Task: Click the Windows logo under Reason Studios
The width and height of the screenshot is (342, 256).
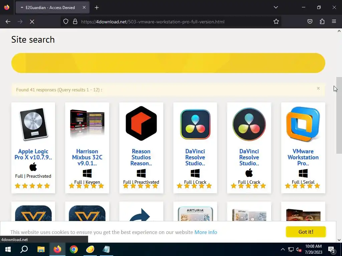Action: (x=141, y=173)
